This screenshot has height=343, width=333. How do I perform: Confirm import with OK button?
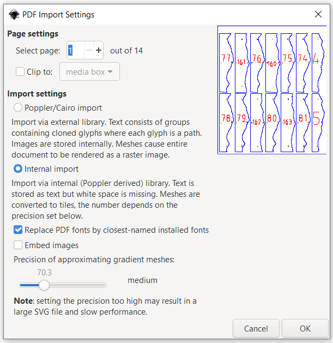[305, 328]
